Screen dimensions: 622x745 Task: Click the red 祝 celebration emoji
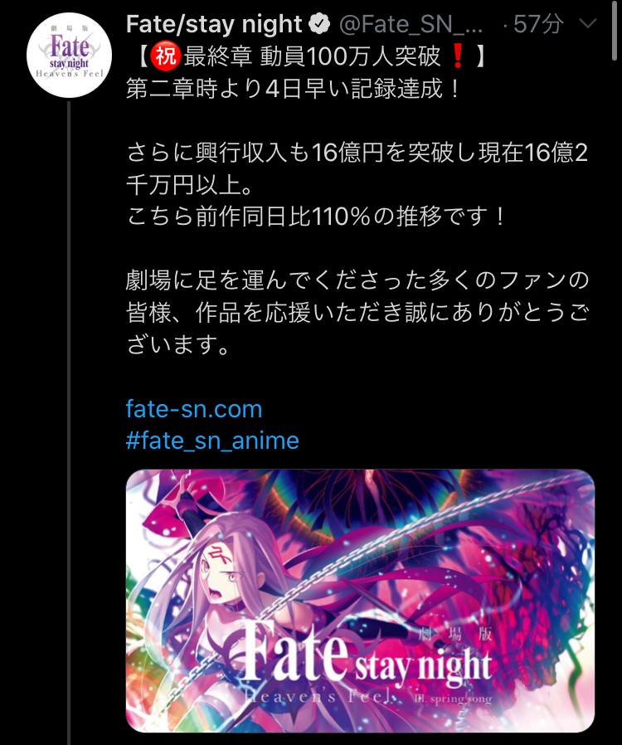(x=165, y=56)
